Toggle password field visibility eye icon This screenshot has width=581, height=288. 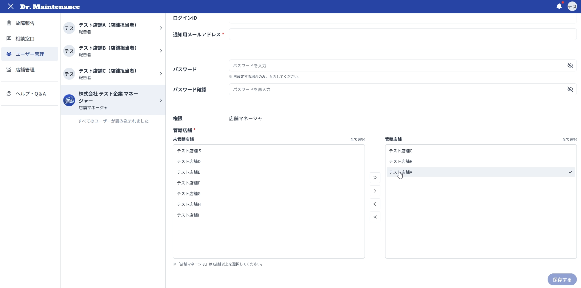[x=570, y=65]
